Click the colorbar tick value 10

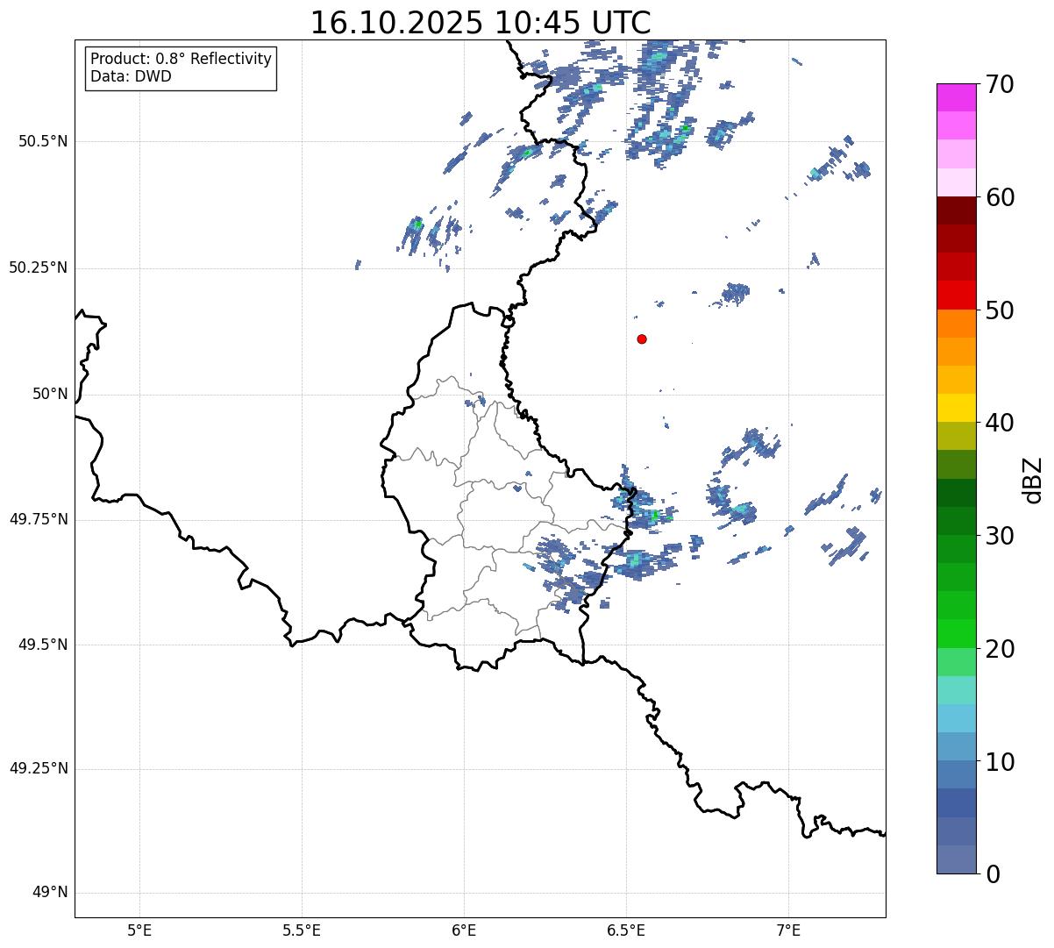click(1000, 762)
